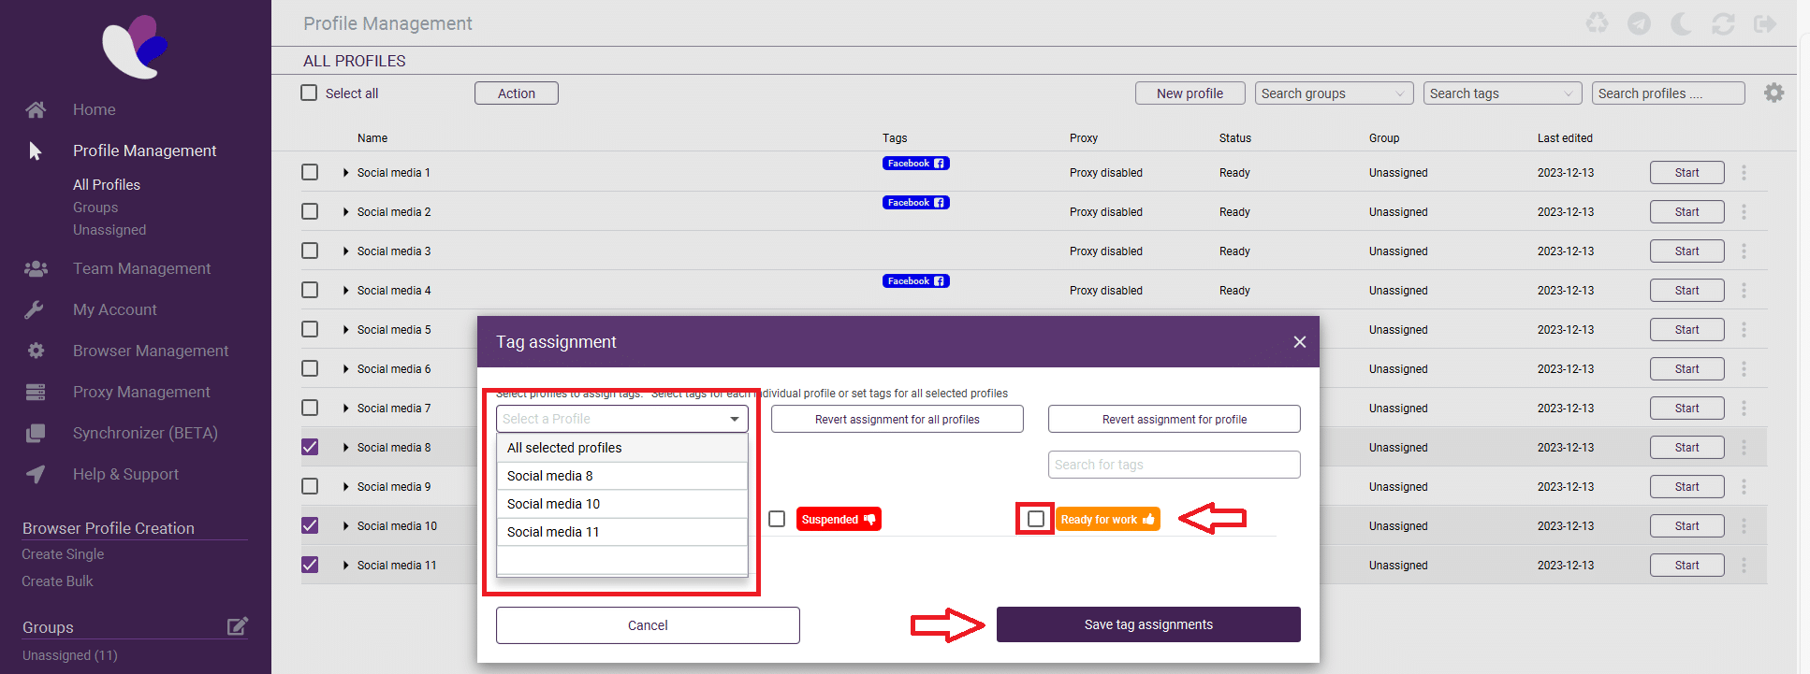Open the gear settings next to search profiles

click(x=1774, y=93)
